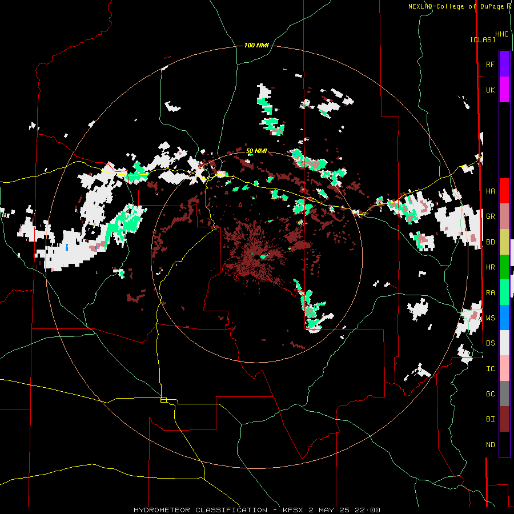The image size is (514, 514).
Task: Click the WS blue legend swatch
Action: click(x=504, y=318)
